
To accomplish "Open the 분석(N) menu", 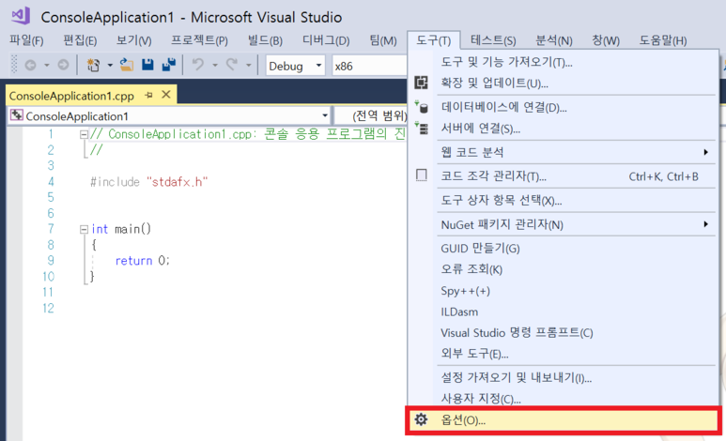I will (x=554, y=40).
